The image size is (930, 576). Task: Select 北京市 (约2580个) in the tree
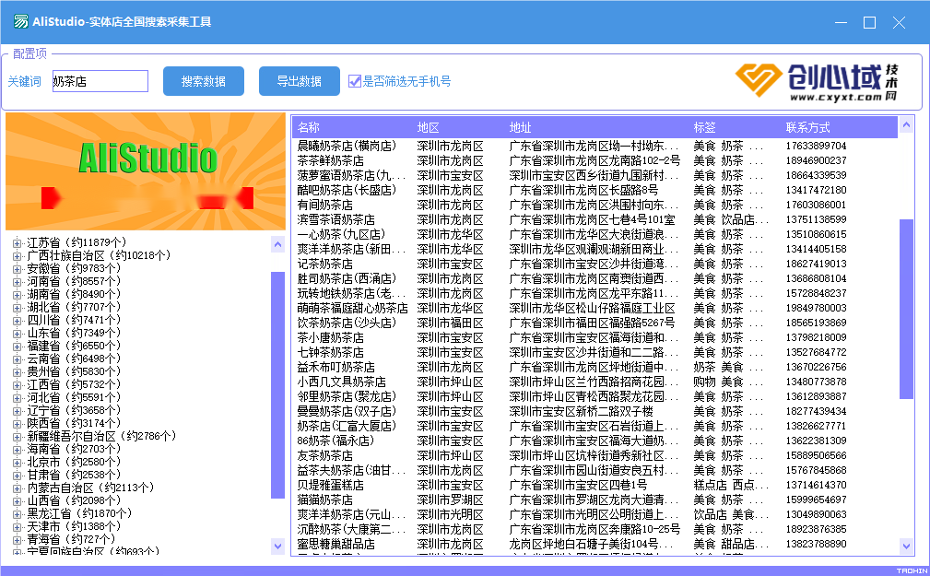[74, 462]
